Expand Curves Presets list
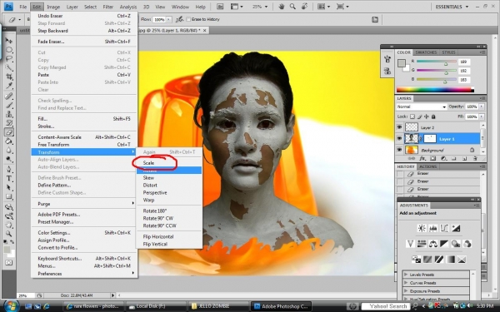 [x=407, y=282]
